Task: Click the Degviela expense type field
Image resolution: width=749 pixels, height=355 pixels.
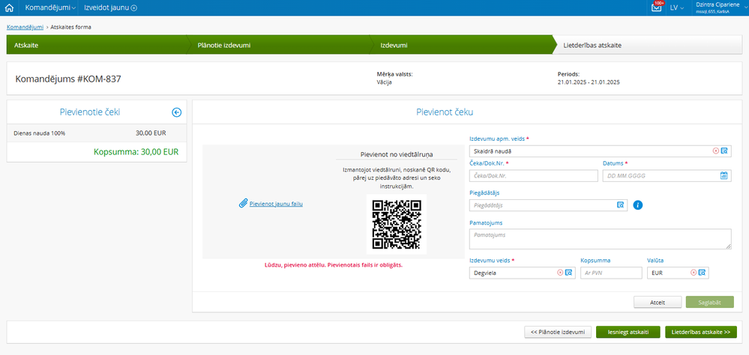Action: click(x=522, y=273)
